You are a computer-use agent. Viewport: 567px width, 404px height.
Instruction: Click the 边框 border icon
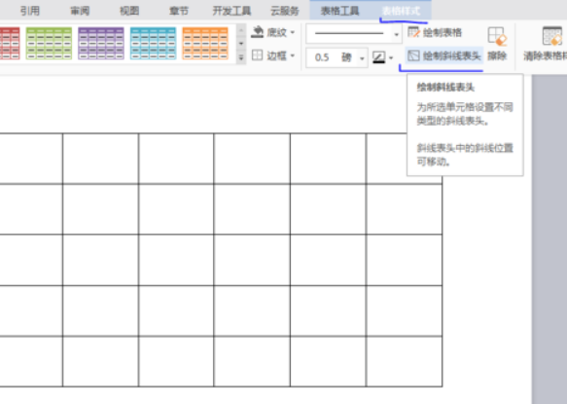pos(257,55)
